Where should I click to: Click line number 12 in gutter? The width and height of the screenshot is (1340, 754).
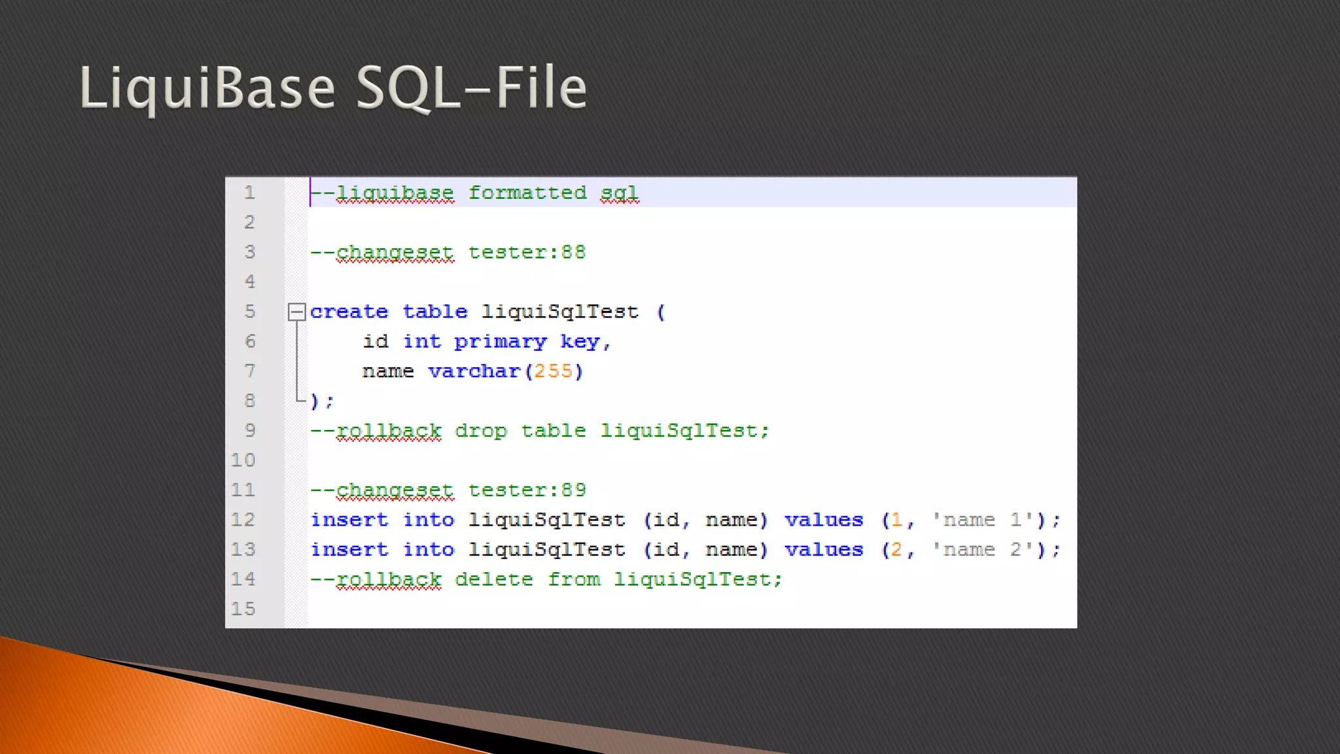click(243, 520)
